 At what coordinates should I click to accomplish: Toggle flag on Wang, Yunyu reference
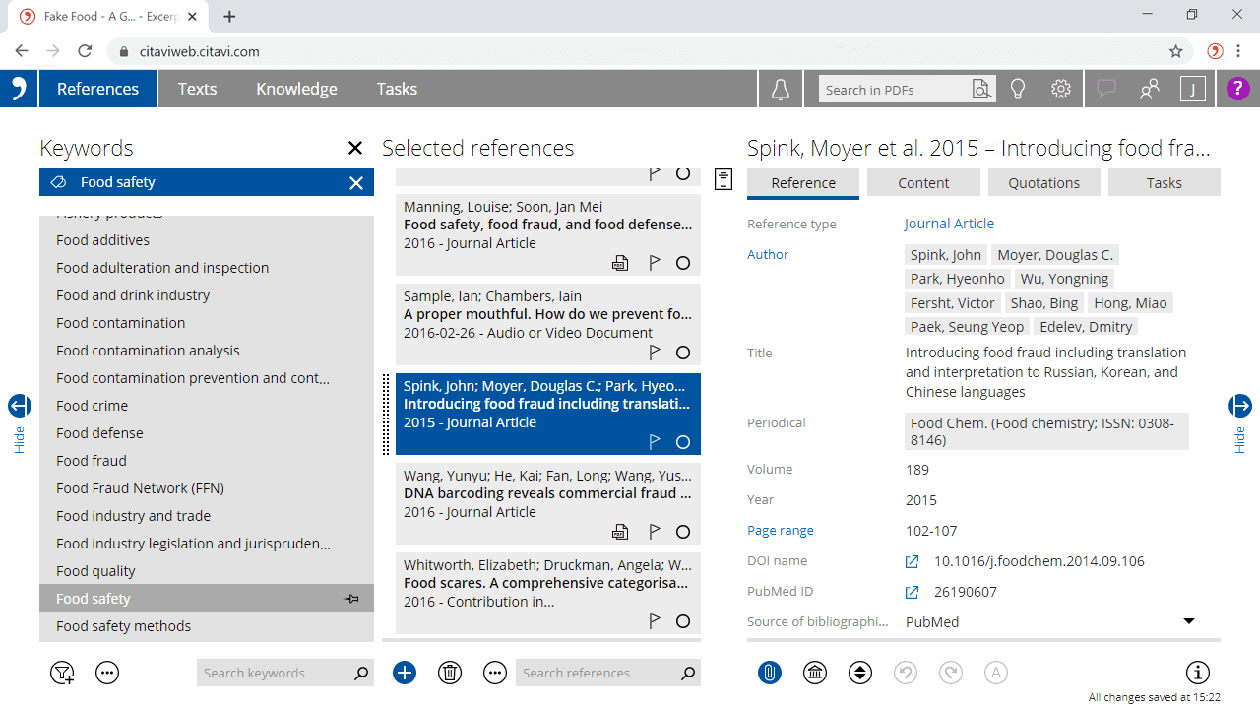pos(654,532)
